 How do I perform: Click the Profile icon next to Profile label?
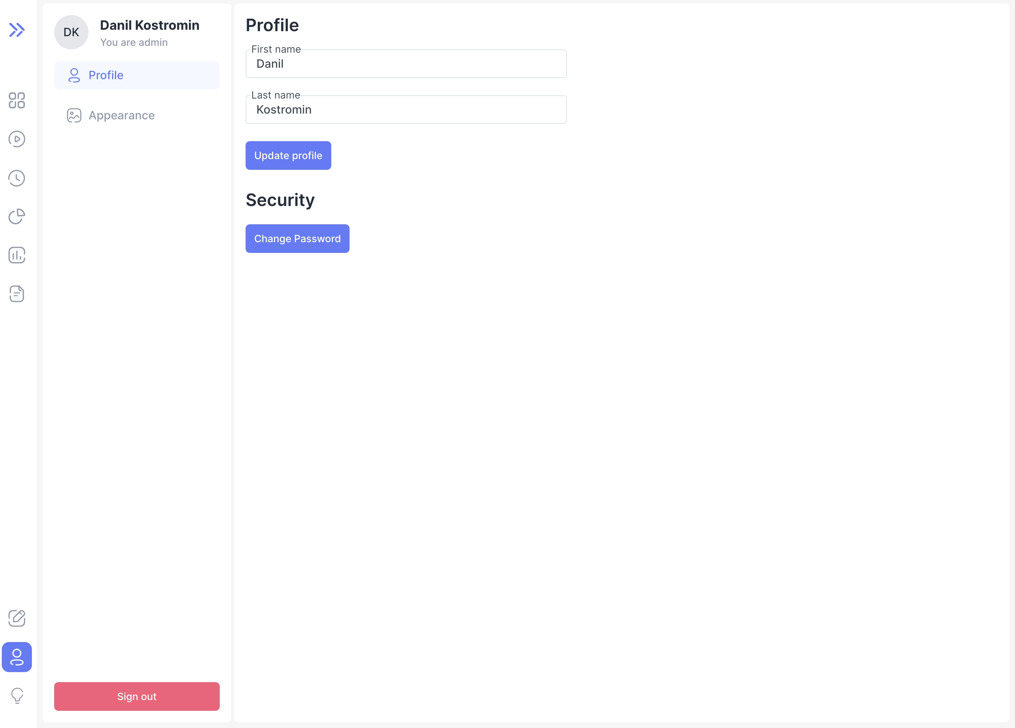coord(74,75)
